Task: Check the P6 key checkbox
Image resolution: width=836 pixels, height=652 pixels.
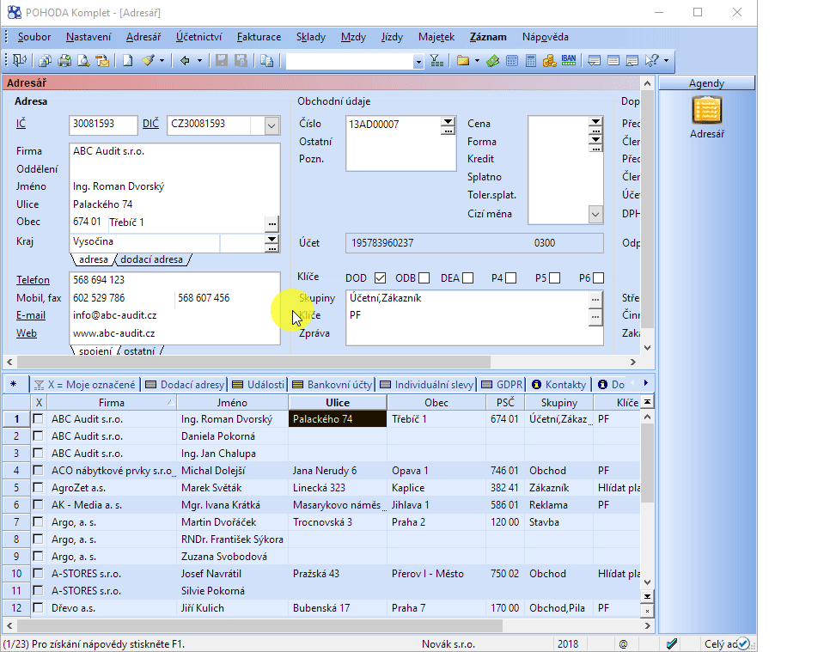Action: 598,277
